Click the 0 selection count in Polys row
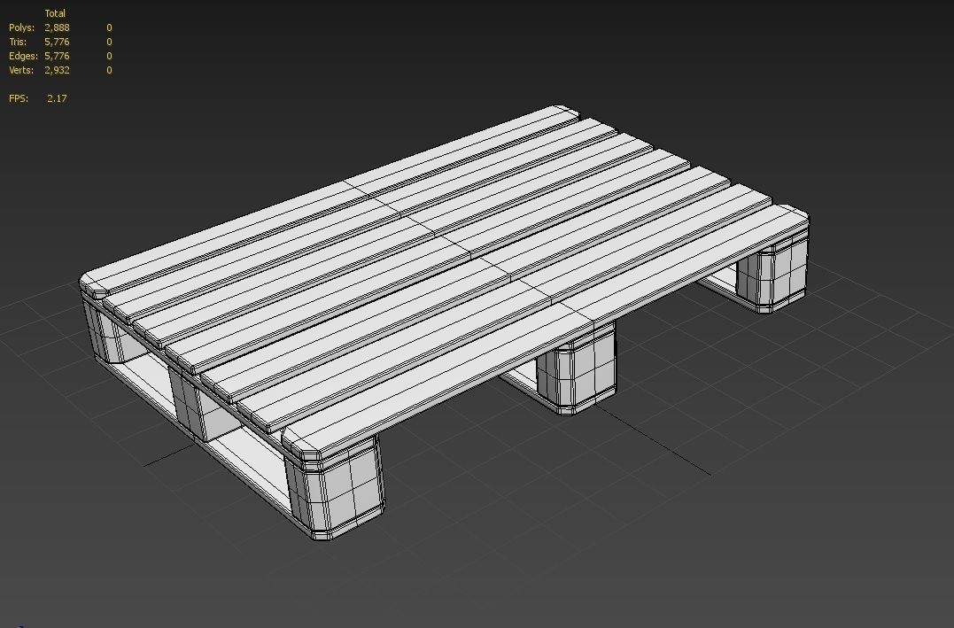The image size is (954, 628). [x=110, y=27]
